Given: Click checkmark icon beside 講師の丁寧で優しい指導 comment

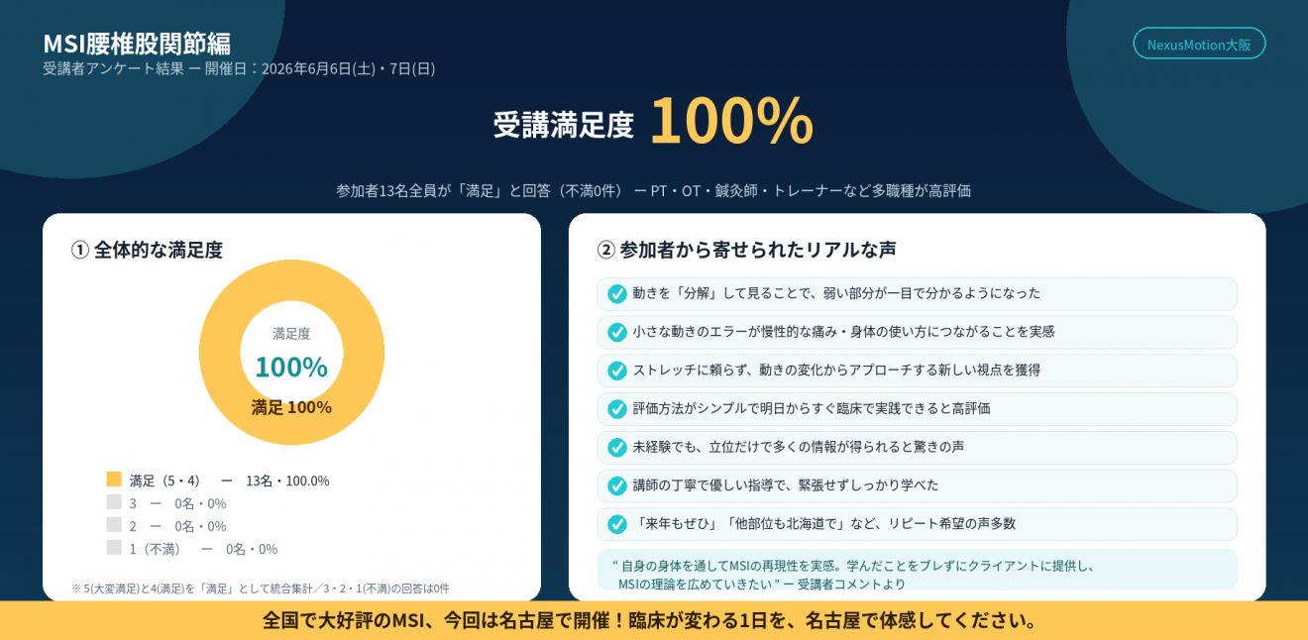Looking at the screenshot, I should [617, 485].
